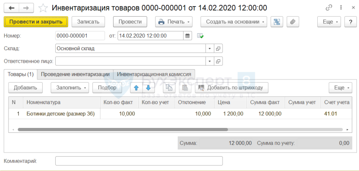This screenshot has width=359, height=171.
Task: Open the Заполнить dropdown menu
Action: click(70, 88)
